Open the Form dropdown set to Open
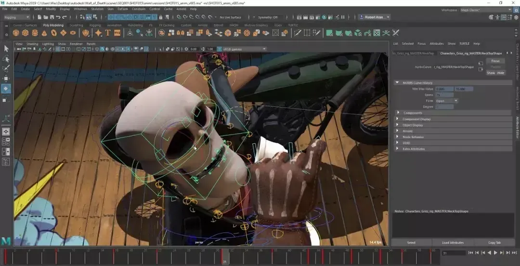 point(447,101)
